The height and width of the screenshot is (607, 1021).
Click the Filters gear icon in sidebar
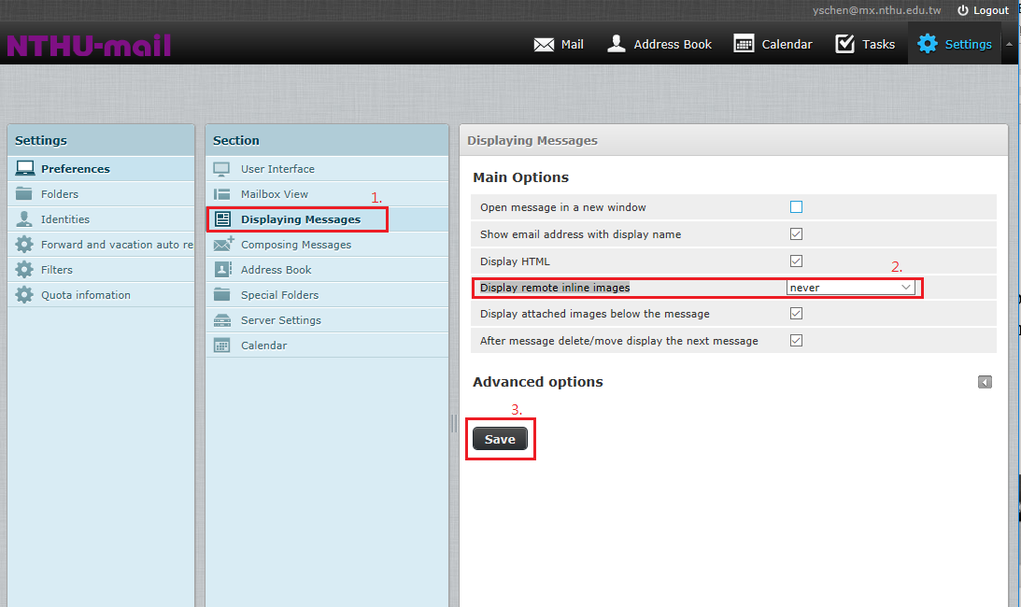tap(24, 270)
